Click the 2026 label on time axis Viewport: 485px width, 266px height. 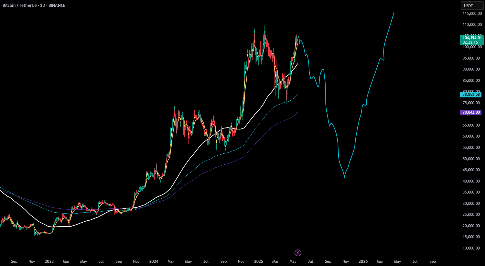363,261
